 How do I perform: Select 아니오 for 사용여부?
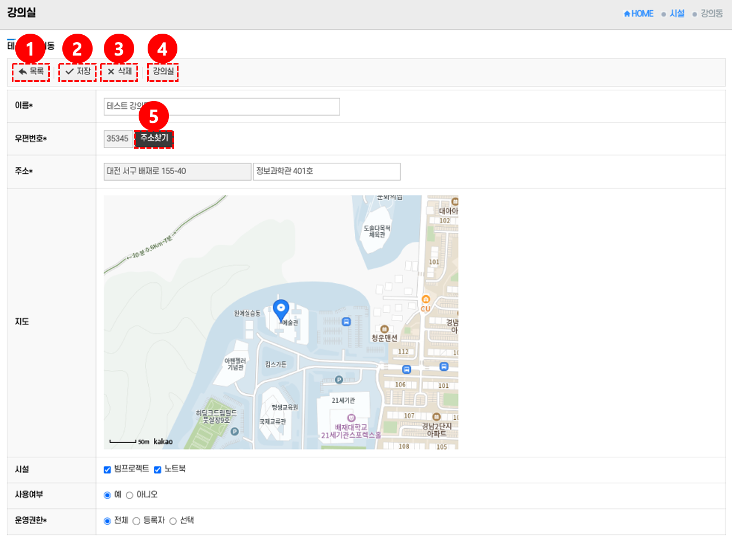click(130, 495)
